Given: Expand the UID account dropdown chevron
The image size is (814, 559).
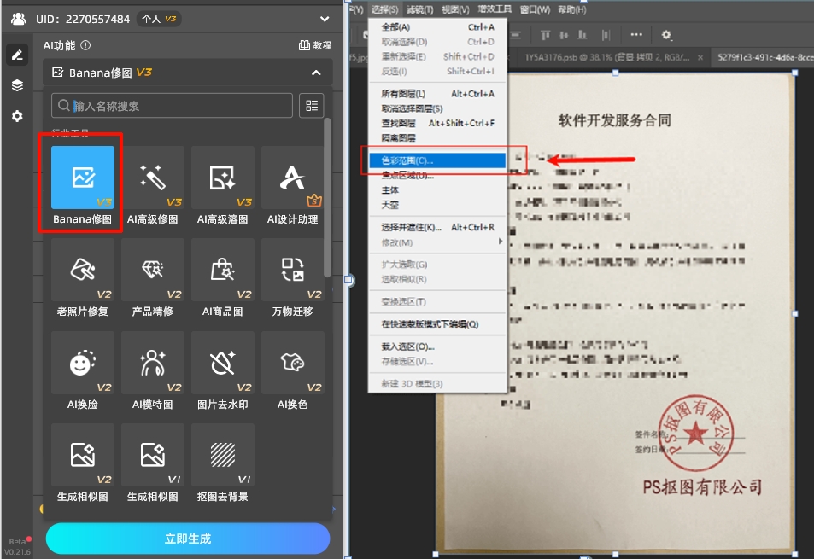Looking at the screenshot, I should click(323, 18).
